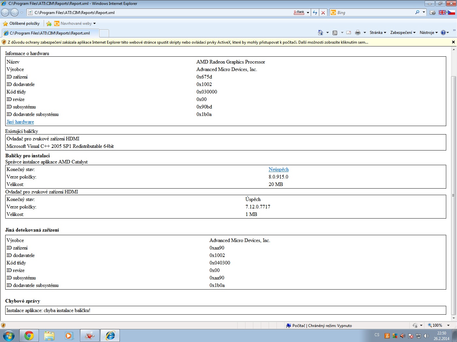Open the red molecule app in taskbar

pyautogui.click(x=89, y=335)
